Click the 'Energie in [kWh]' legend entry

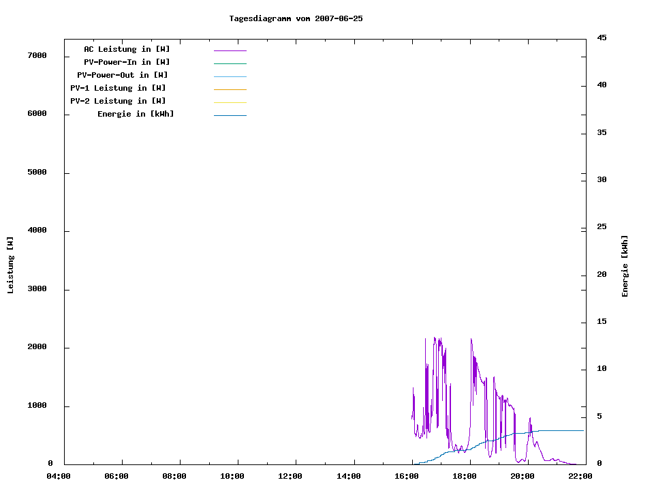(x=136, y=114)
